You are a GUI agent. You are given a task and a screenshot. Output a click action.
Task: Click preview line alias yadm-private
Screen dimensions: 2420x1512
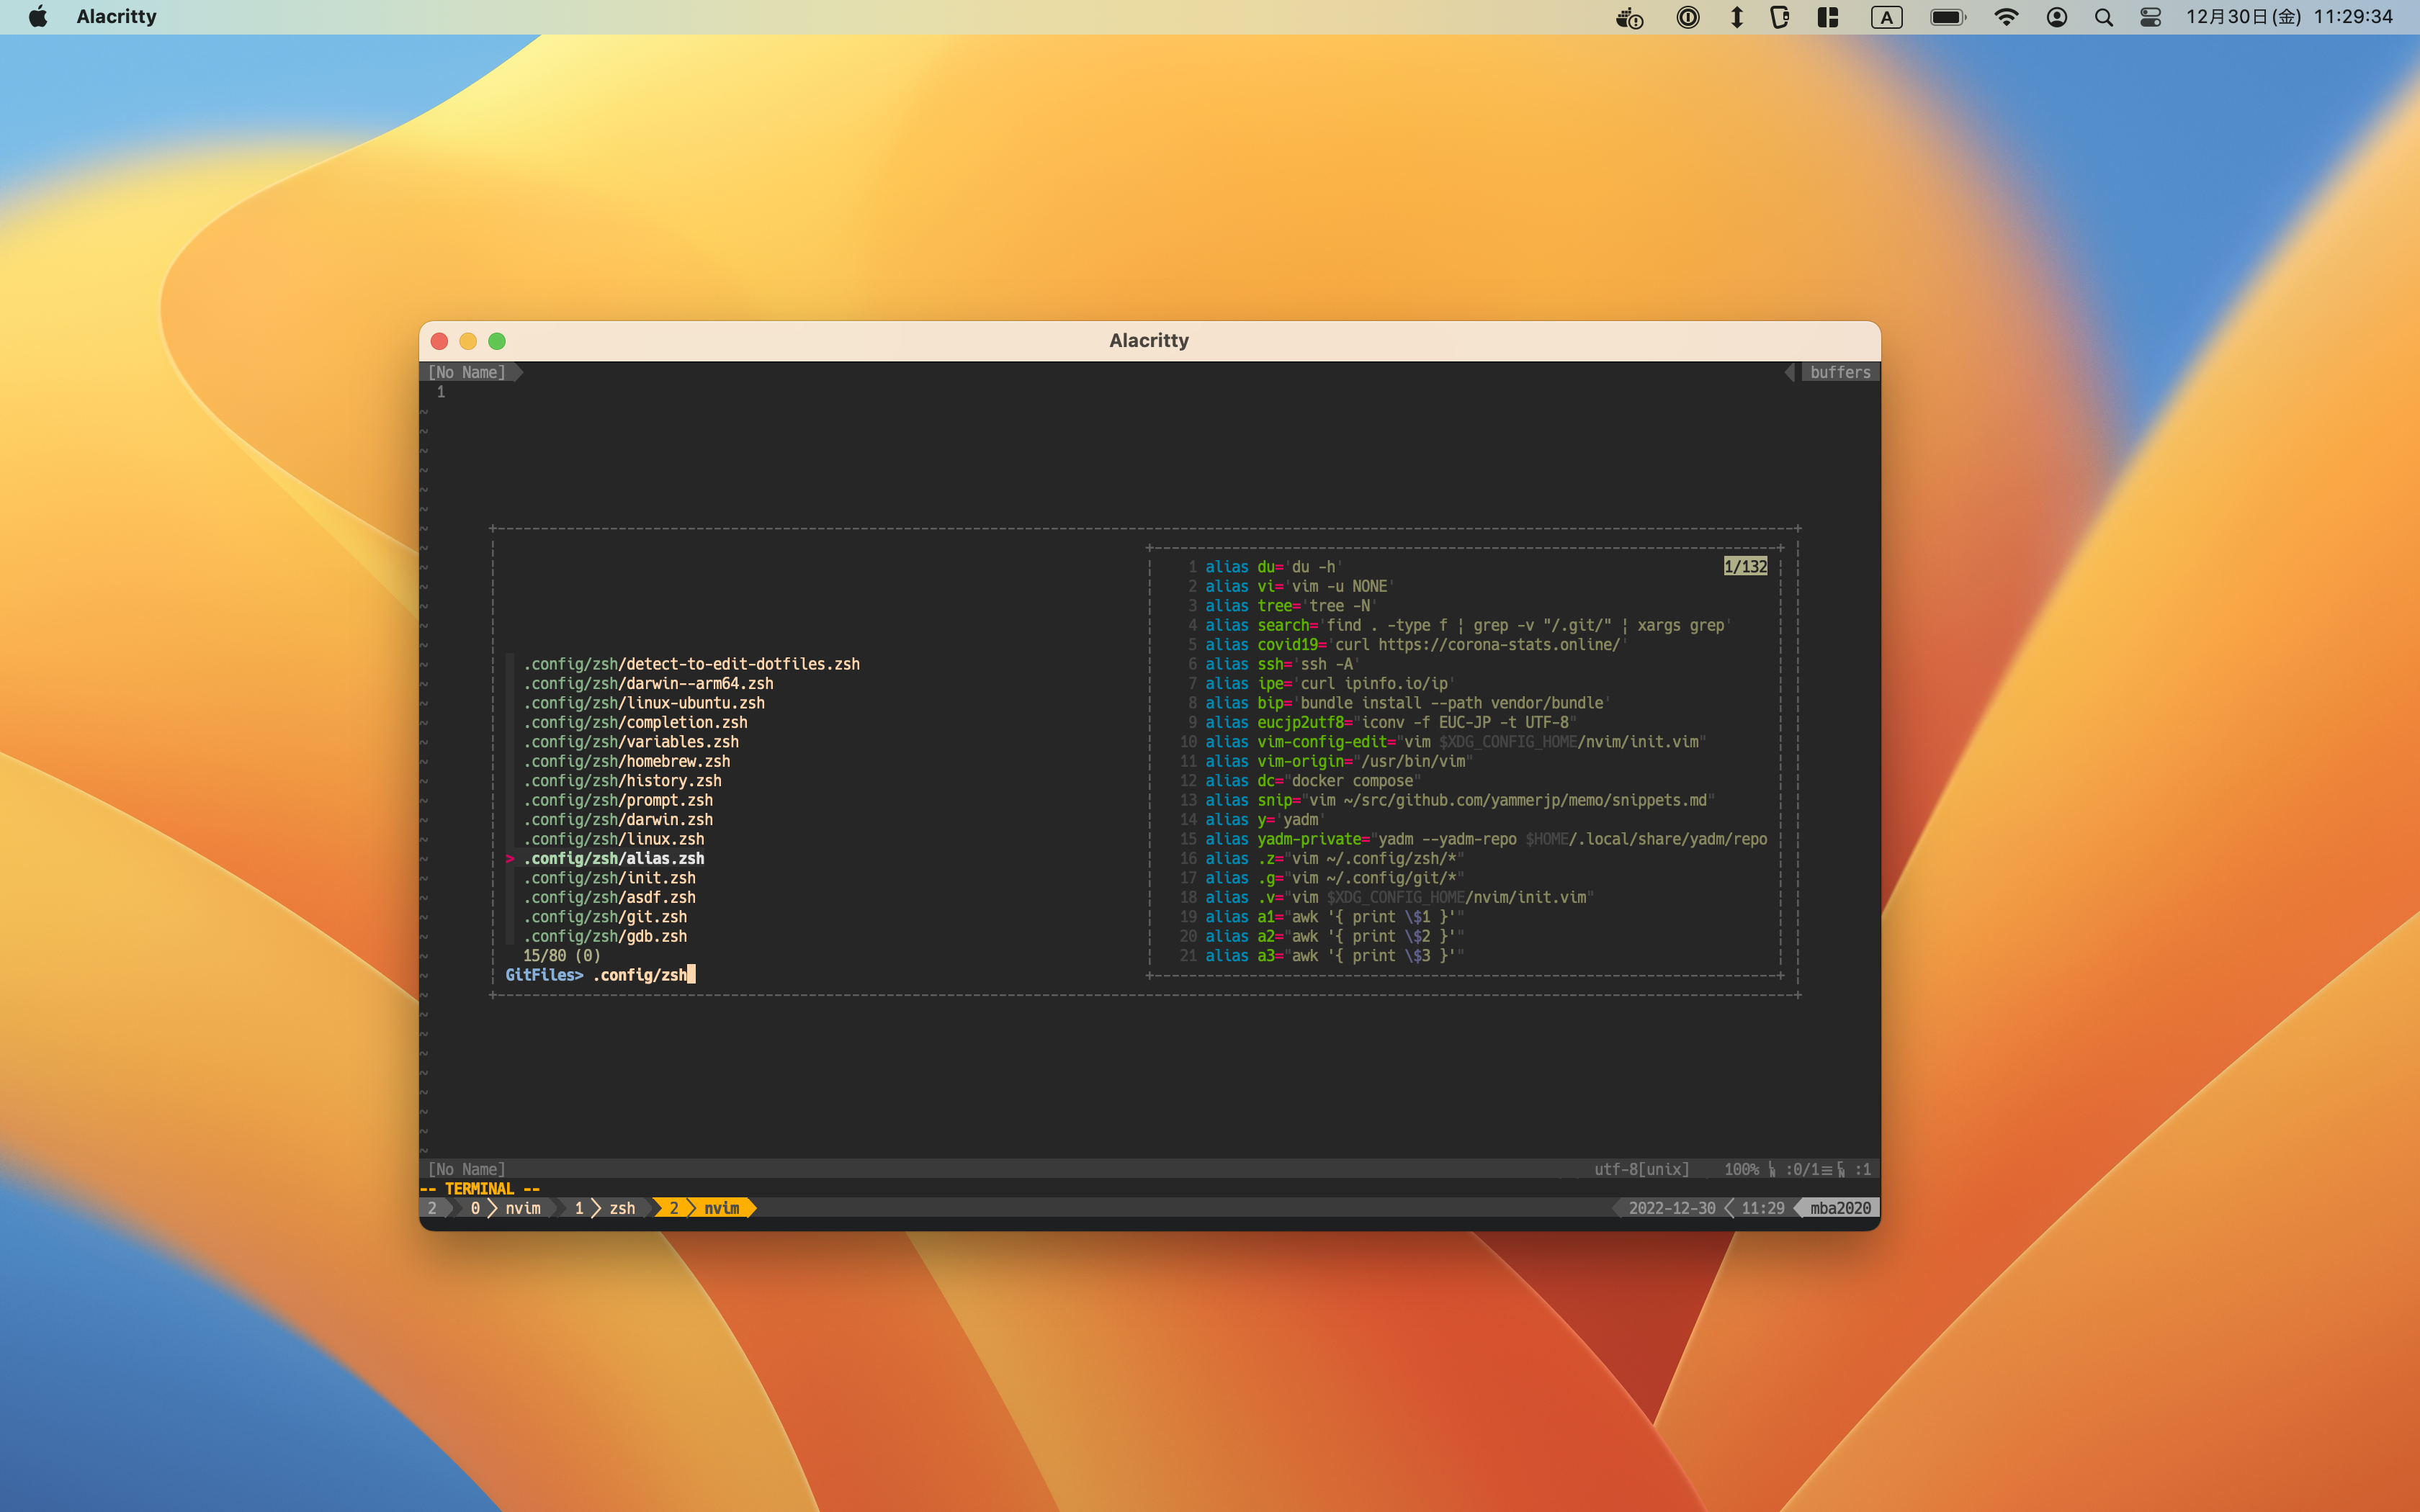tap(1486, 839)
